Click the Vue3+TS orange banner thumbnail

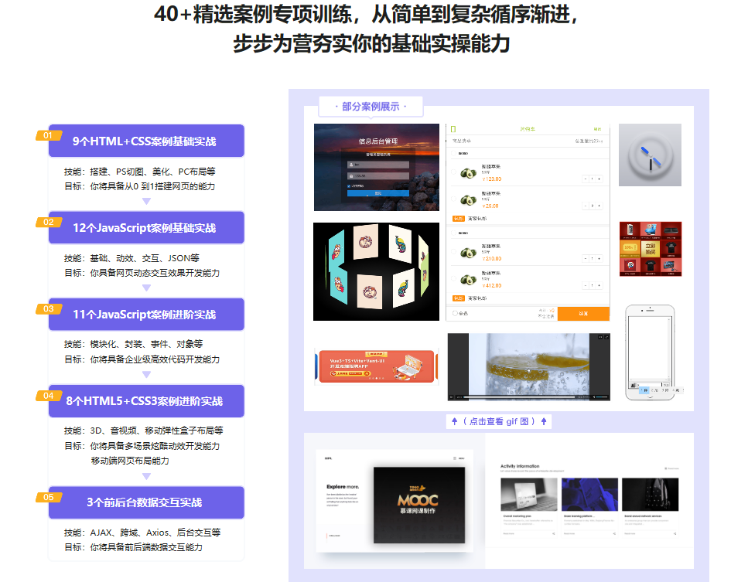(378, 366)
